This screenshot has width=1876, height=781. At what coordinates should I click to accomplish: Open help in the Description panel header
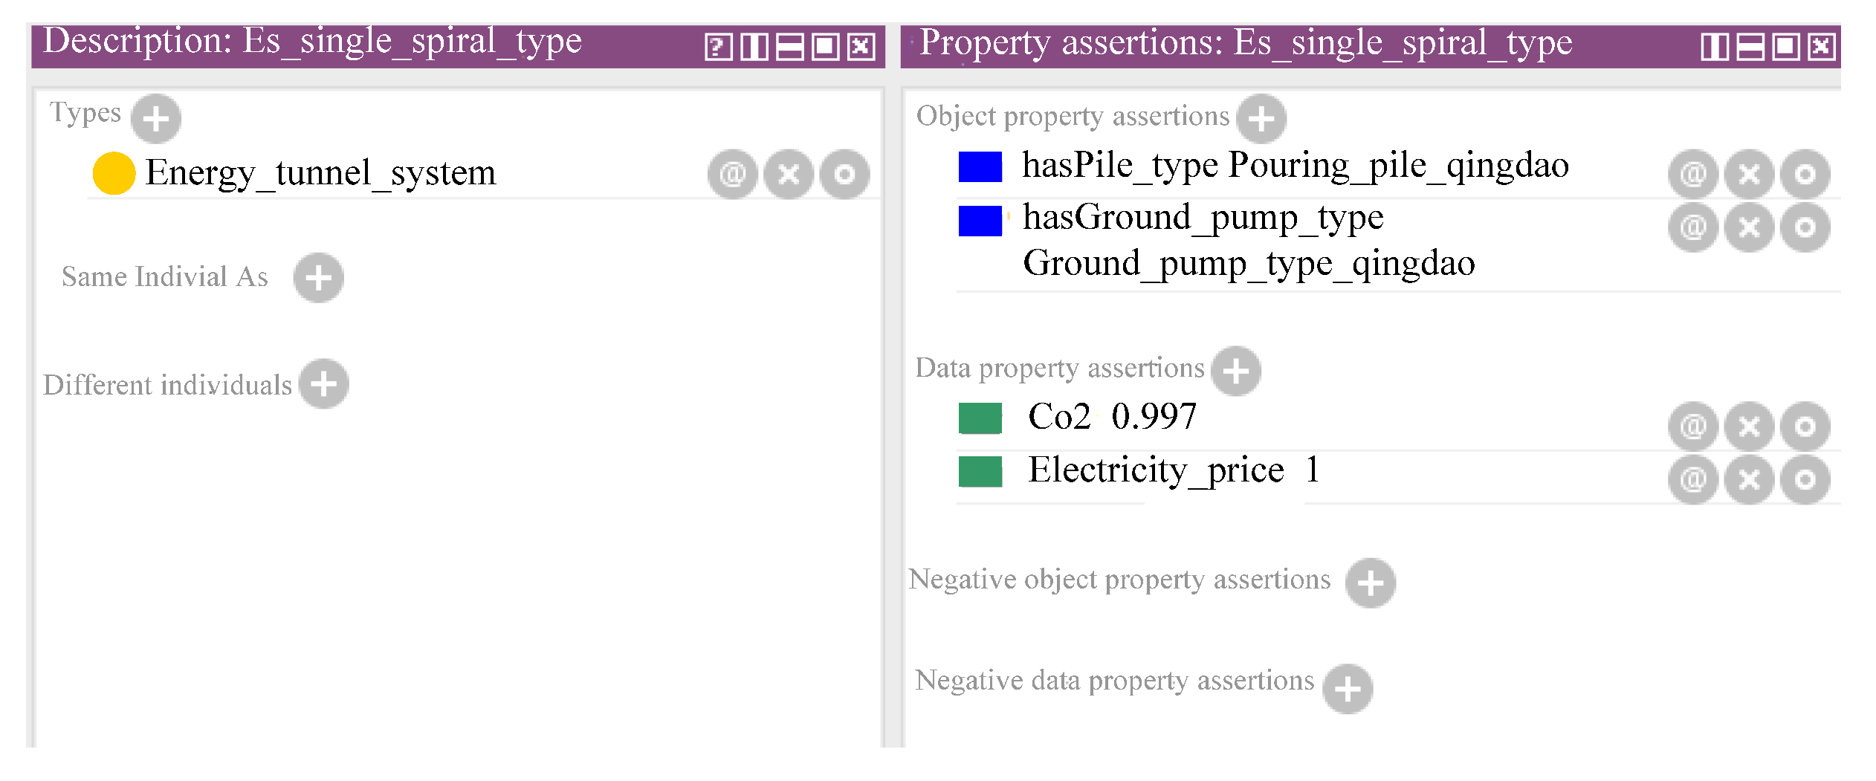click(x=718, y=47)
